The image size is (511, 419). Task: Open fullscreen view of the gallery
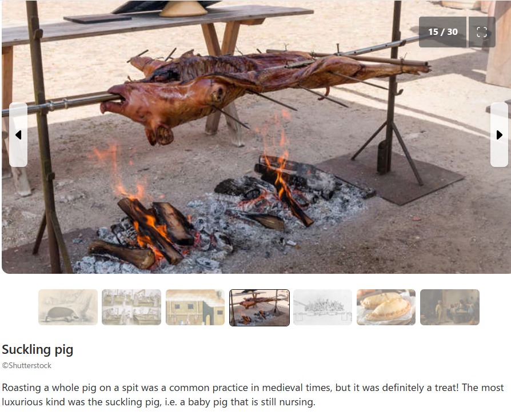(482, 32)
